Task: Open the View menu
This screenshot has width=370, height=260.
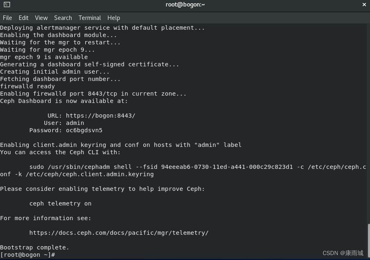Action: (x=41, y=17)
